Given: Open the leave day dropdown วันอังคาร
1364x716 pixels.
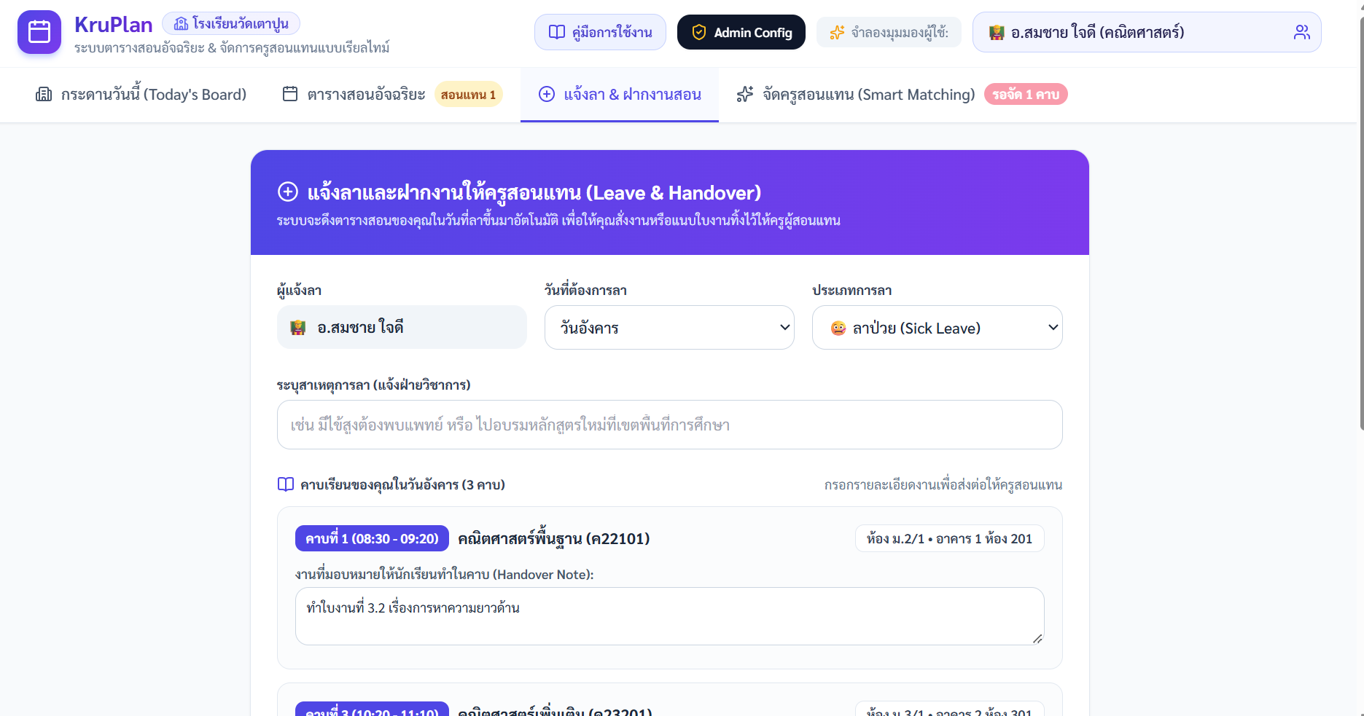Looking at the screenshot, I should click(x=669, y=328).
